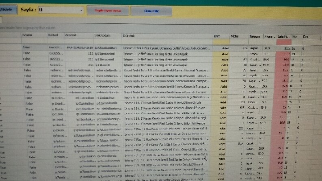Screen dimensions: 322x181
Task: Select the Listele tab at top left
Action: (x=8, y=10)
